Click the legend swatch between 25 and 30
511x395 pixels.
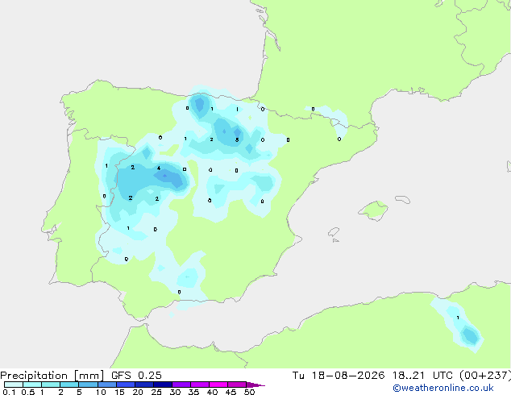[x=163, y=385]
